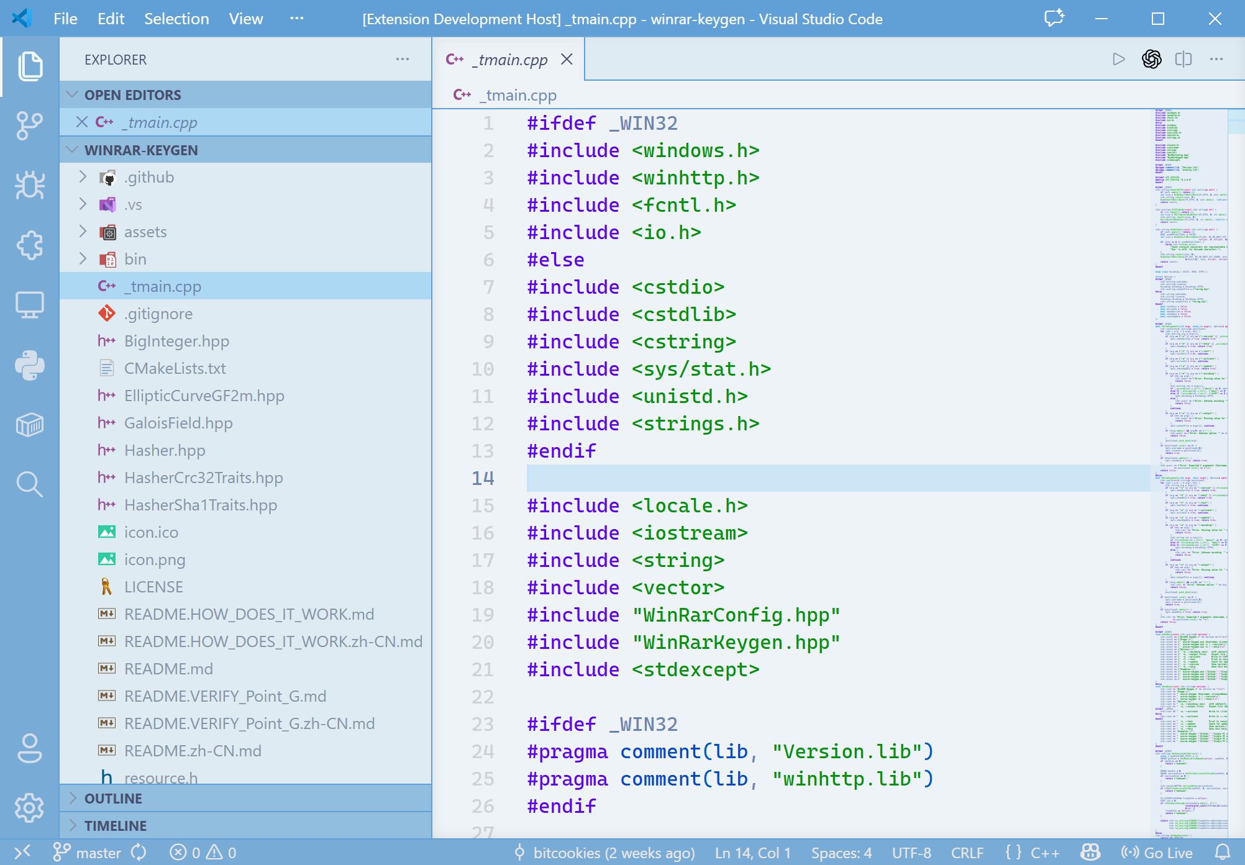Open .gitignore file
1245x865 pixels.
245,314
